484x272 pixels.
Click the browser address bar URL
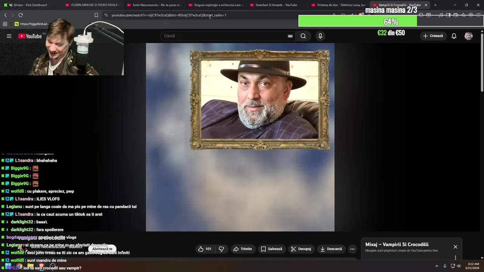tap(169, 15)
